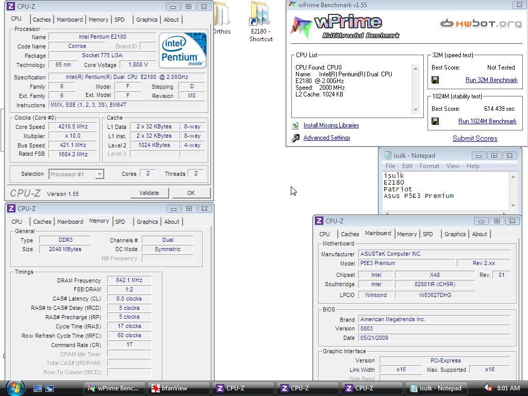Open About tab in CPU-Z Memory window

point(172,222)
